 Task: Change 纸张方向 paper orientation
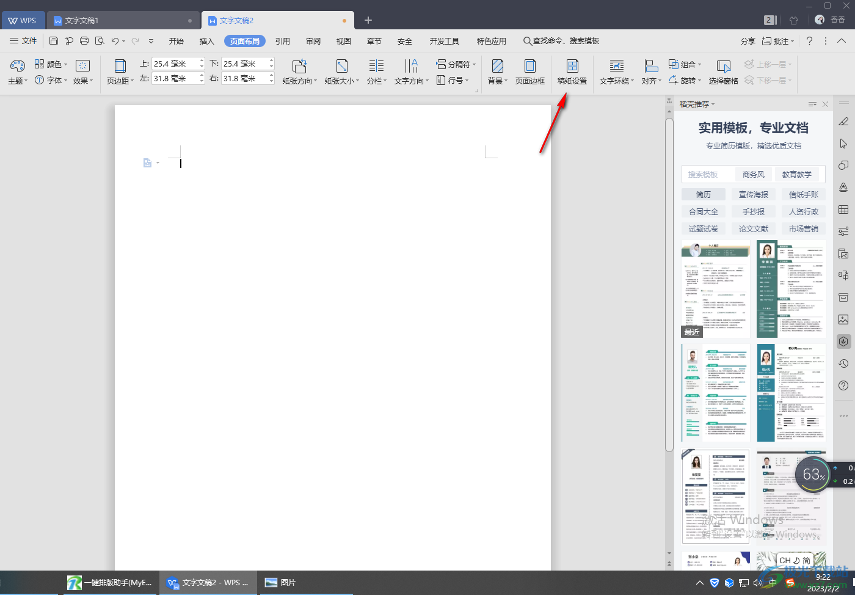coord(299,72)
